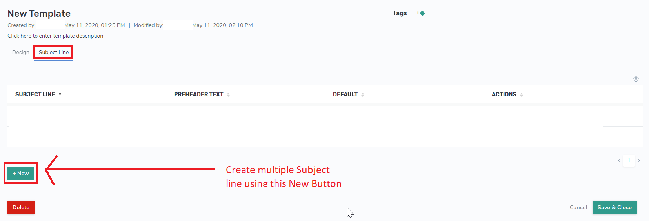Viewport: 649px width, 221px height.
Task: Click the ACTIONS column header label
Action: [504, 94]
